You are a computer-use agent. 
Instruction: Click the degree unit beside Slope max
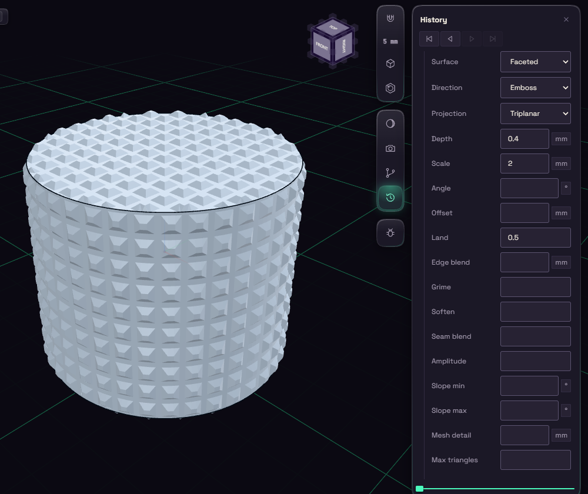point(566,410)
